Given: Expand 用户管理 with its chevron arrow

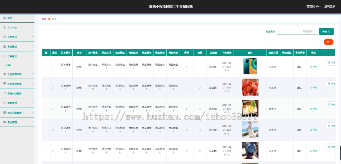Looking at the screenshot, I should point(33,37).
